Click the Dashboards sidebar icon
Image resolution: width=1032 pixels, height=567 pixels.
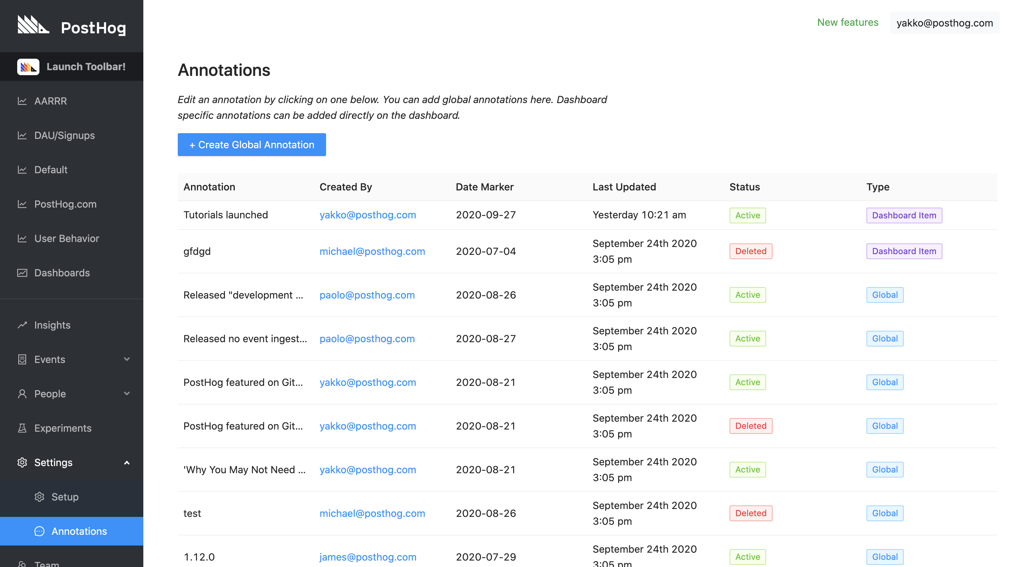[x=22, y=273]
